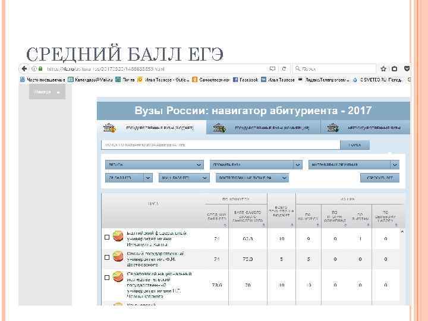Tick checkbox for Балтийский федеральный университет
The image size is (428, 321).
click(x=107, y=237)
